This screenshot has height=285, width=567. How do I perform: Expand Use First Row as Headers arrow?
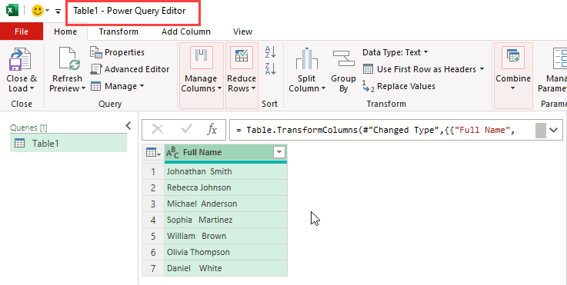(x=482, y=69)
